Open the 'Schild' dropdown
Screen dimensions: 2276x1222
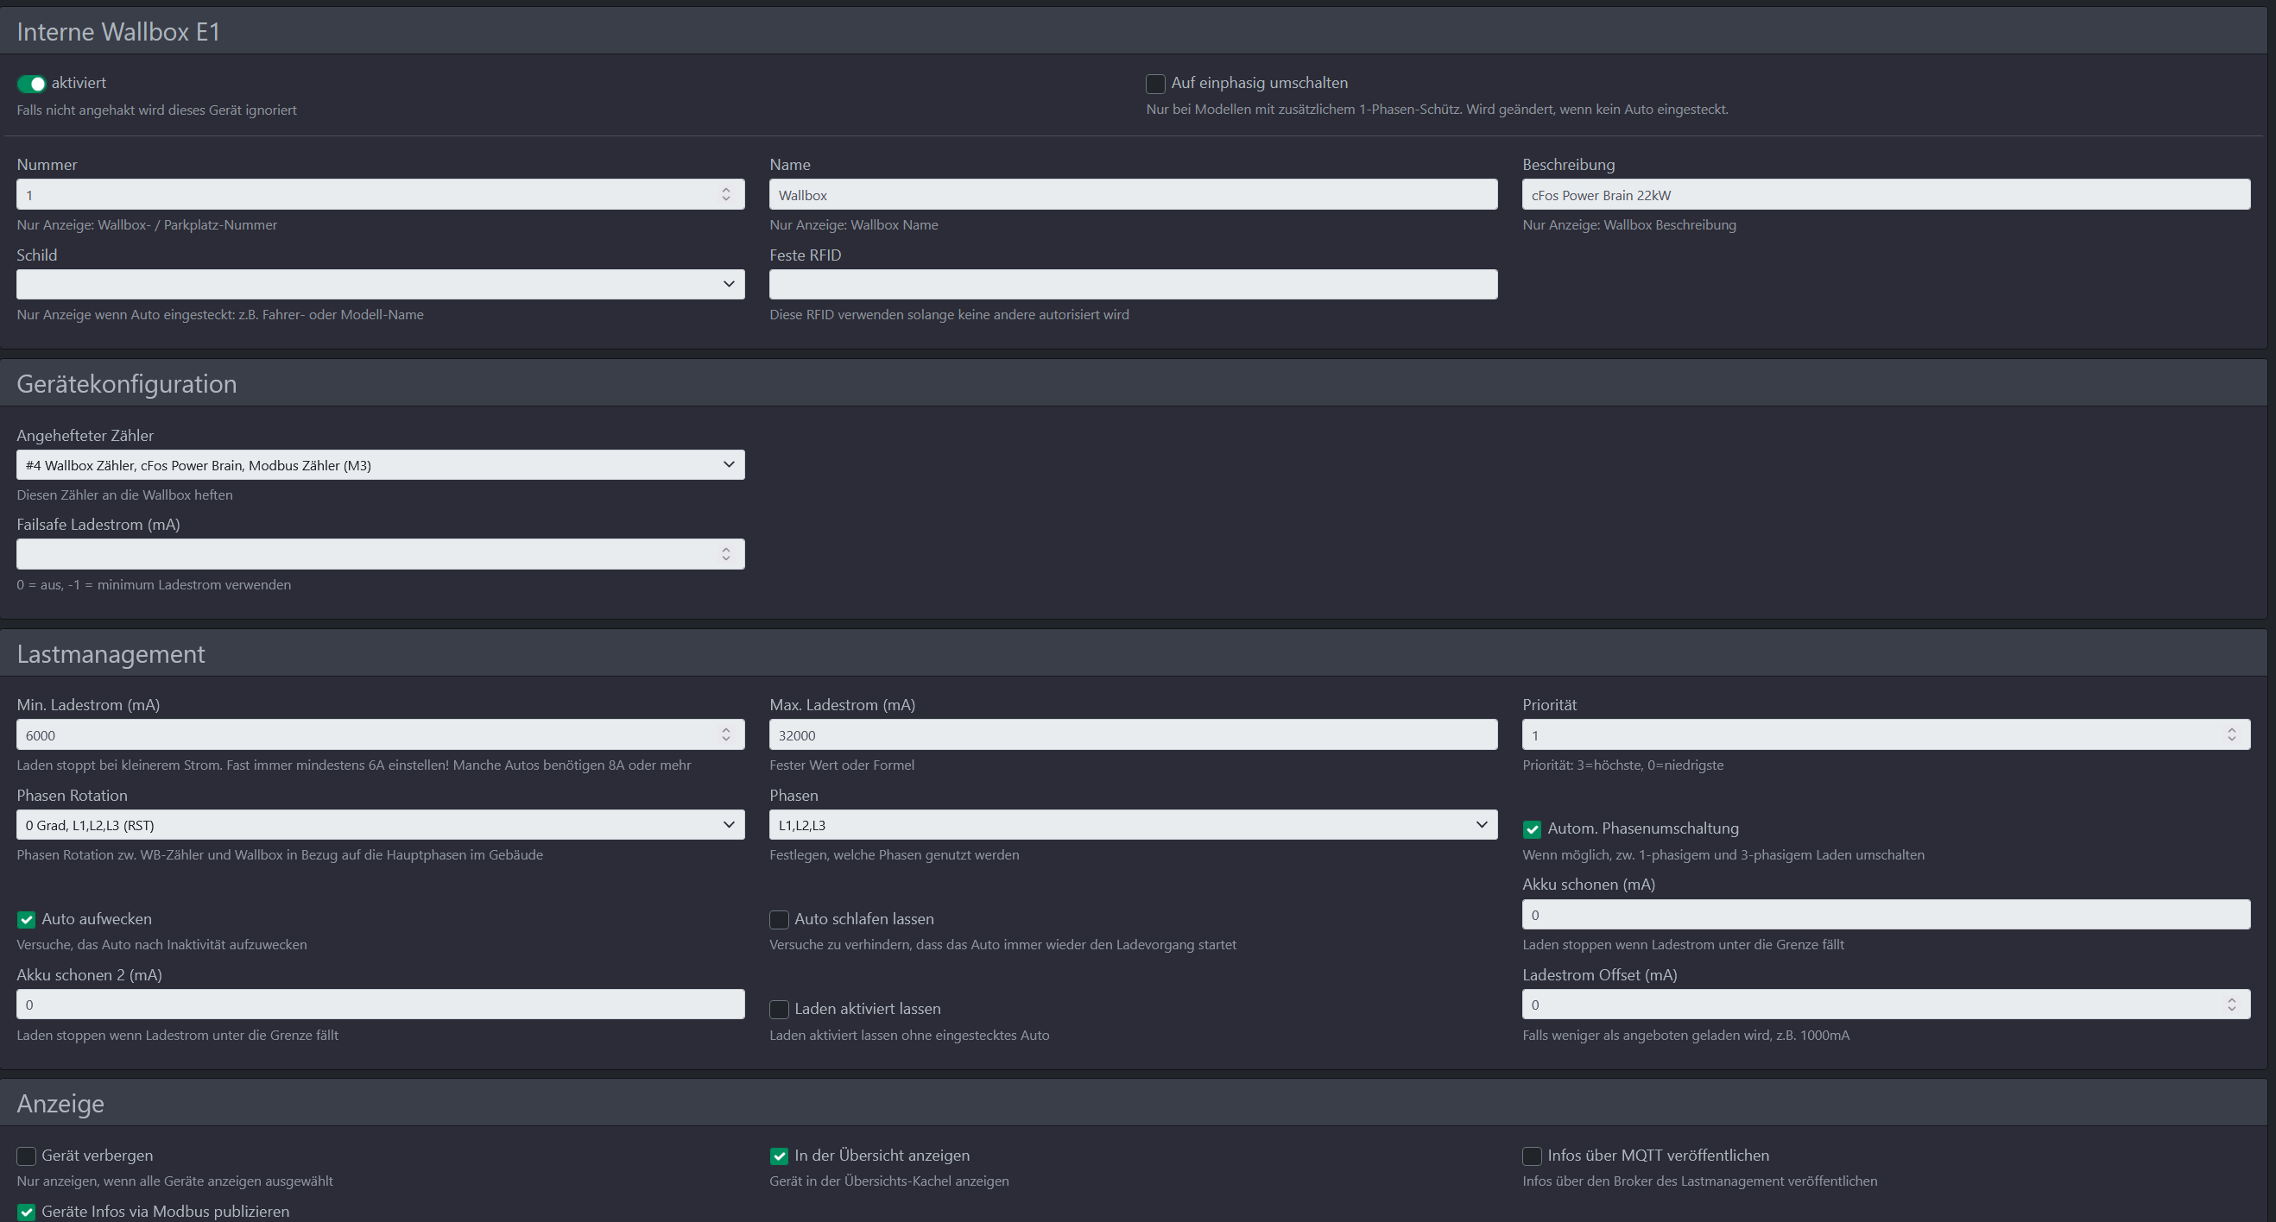pos(381,284)
